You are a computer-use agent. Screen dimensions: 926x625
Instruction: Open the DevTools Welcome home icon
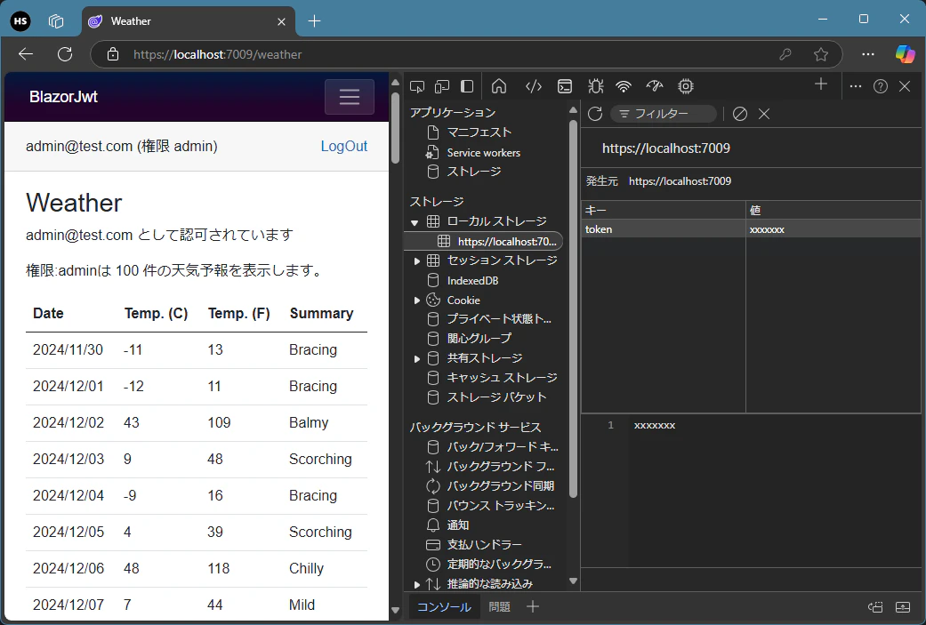pos(499,87)
